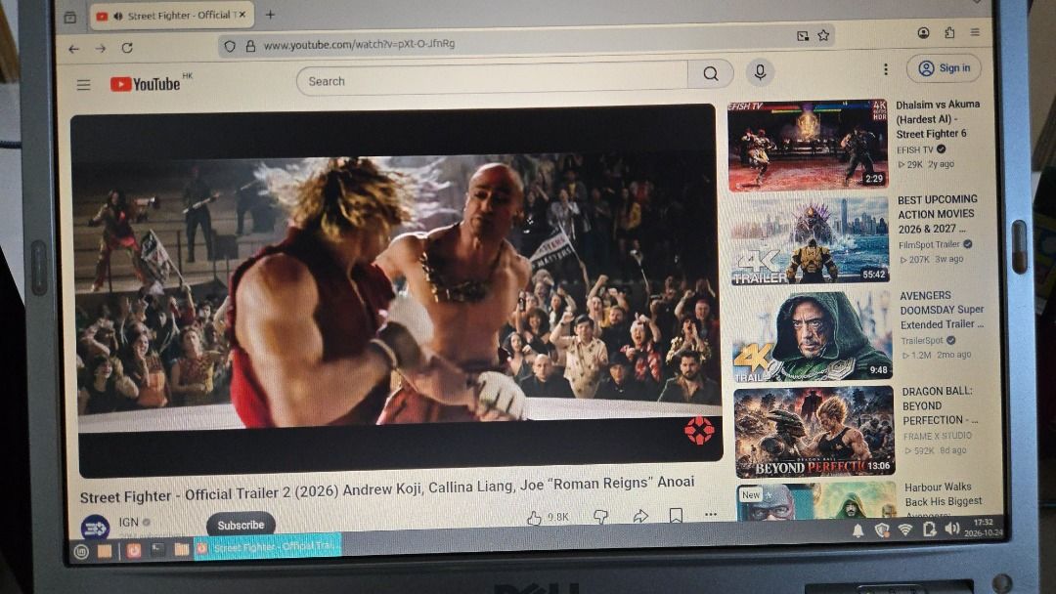
Task: Open DRAGON BALL: BEYOND PERFECTION video title
Action: (x=939, y=405)
